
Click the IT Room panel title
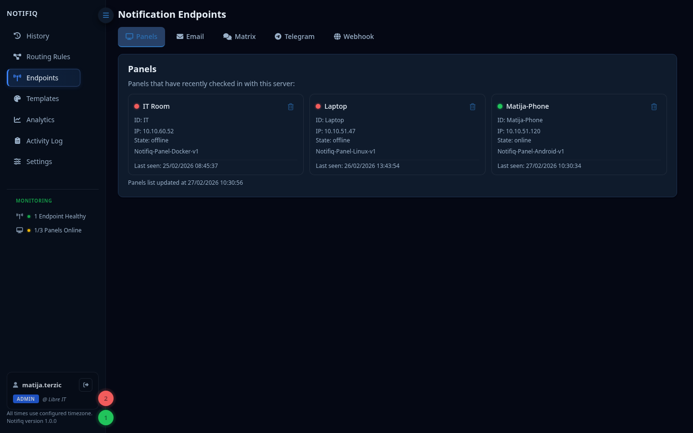(156, 106)
